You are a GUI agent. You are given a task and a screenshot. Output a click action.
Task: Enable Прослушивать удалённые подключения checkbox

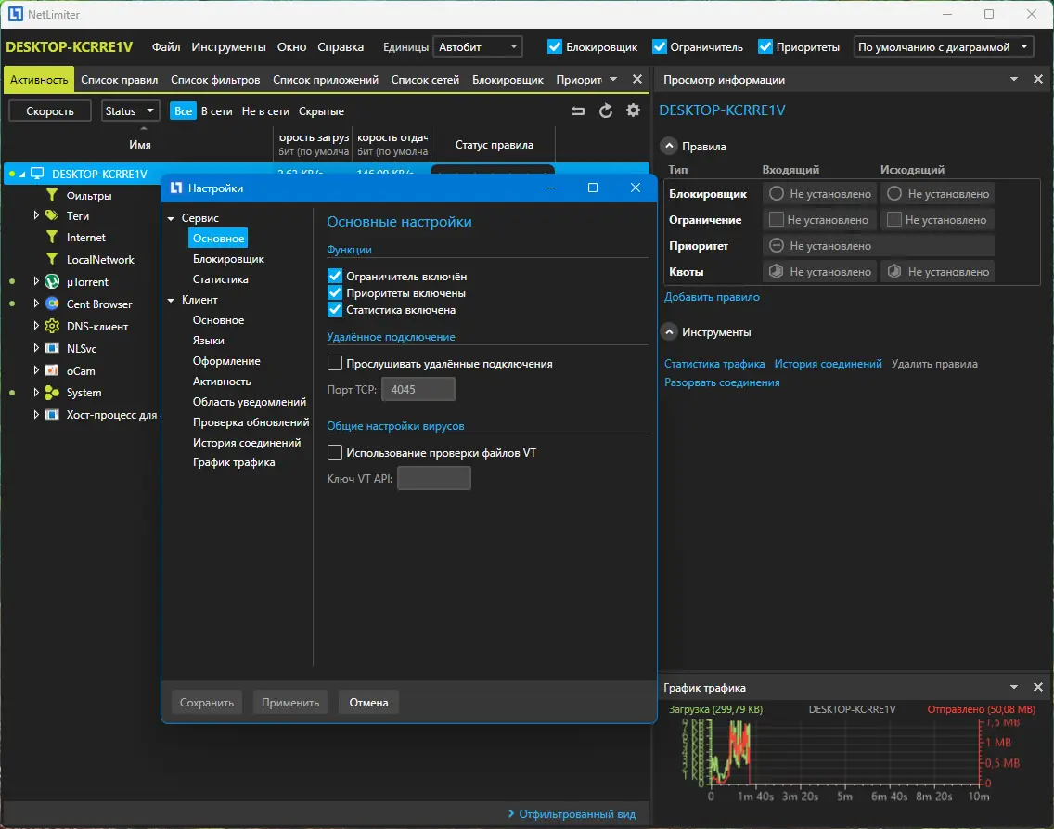pos(336,364)
